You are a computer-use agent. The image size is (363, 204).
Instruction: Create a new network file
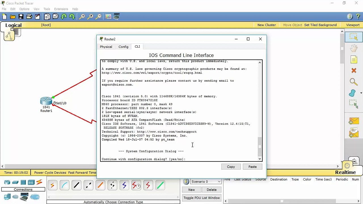click(x=5, y=17)
